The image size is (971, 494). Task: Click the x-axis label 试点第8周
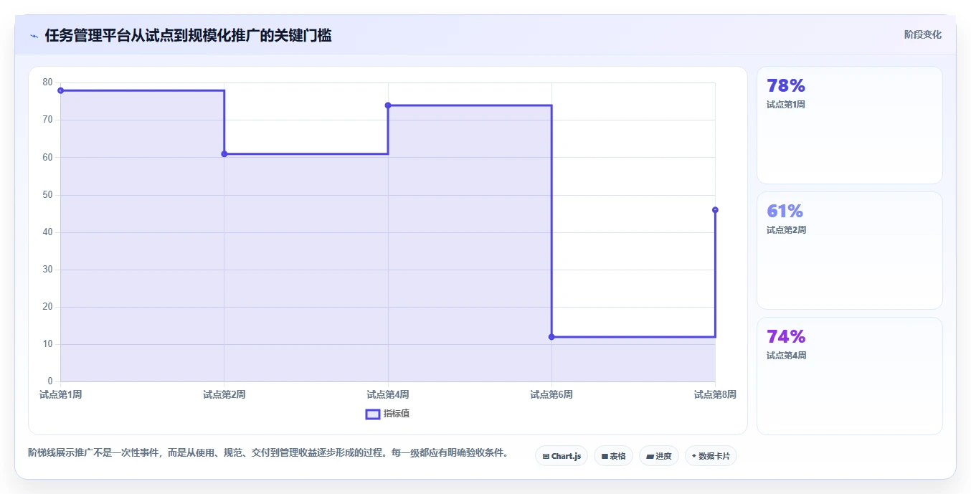[715, 394]
